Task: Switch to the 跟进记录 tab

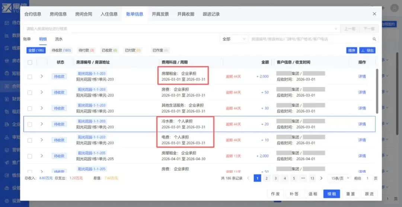Action: pos(211,14)
